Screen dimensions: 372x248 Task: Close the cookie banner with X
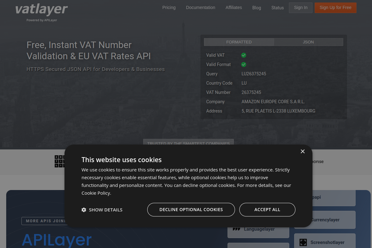(x=303, y=151)
